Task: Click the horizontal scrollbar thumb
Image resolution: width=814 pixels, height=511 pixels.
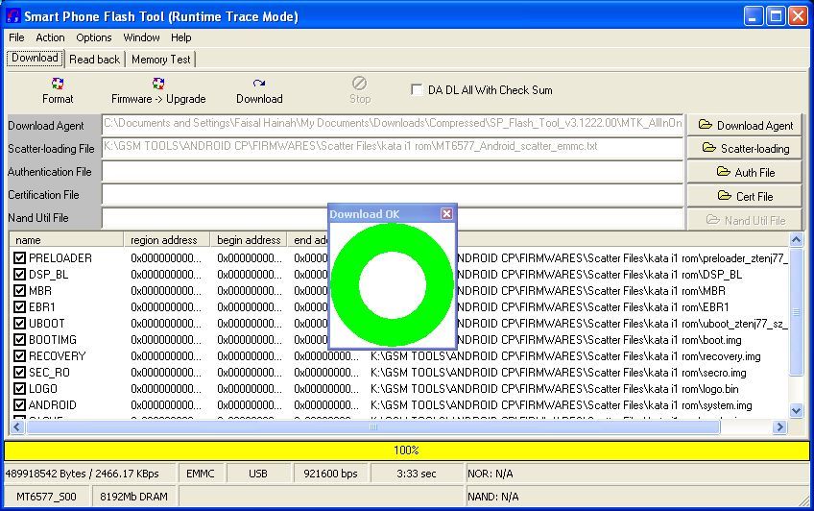Action: 372,426
